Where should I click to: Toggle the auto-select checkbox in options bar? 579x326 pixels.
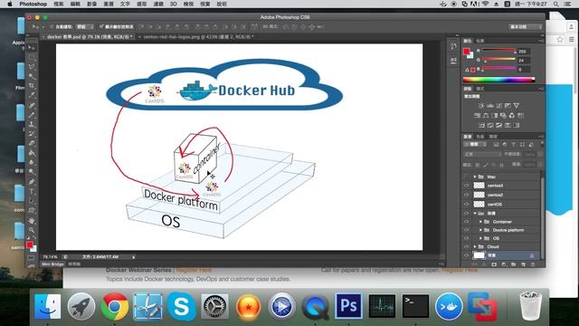pos(52,26)
